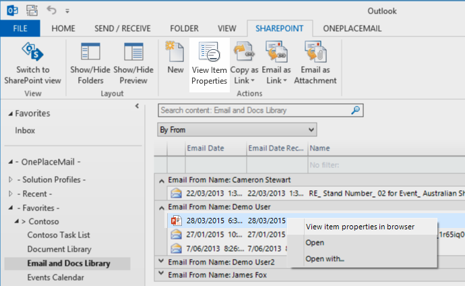
Task: Click the New item icon
Action: pyautogui.click(x=175, y=53)
